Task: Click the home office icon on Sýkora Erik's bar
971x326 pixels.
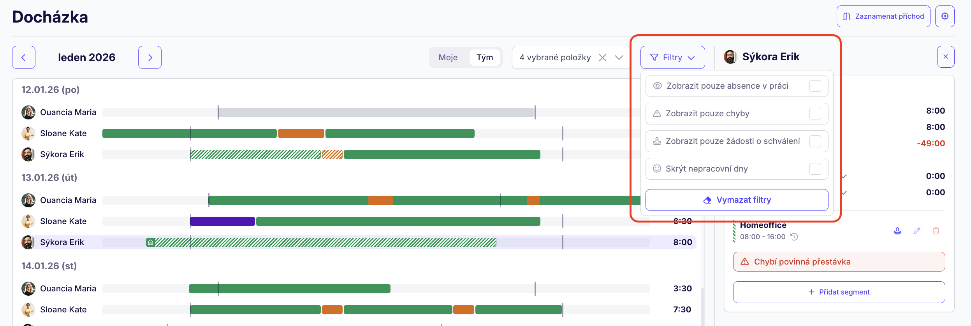Action: pyautogui.click(x=150, y=242)
